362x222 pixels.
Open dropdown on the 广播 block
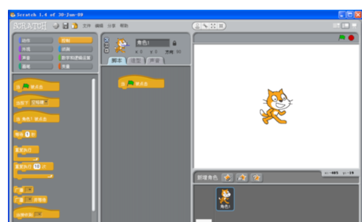29,190
